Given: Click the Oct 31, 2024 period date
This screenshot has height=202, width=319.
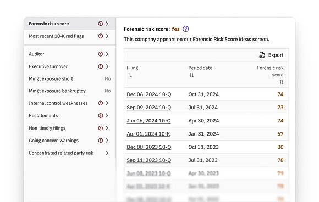Looking at the screenshot, I should click(x=204, y=94).
